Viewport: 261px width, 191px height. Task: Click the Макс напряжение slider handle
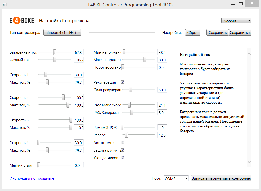145,60
